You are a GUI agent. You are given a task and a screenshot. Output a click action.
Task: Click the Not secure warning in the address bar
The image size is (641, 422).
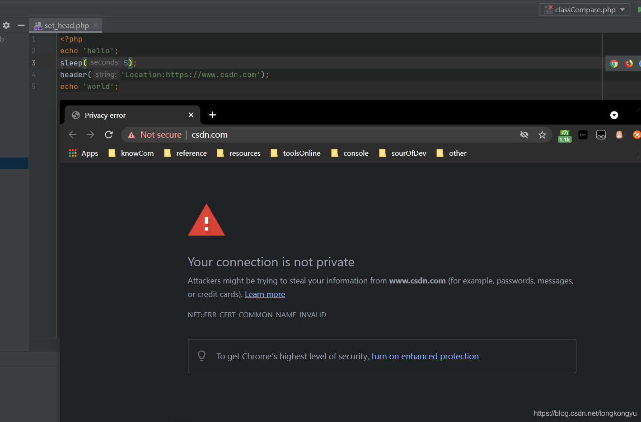pyautogui.click(x=154, y=134)
